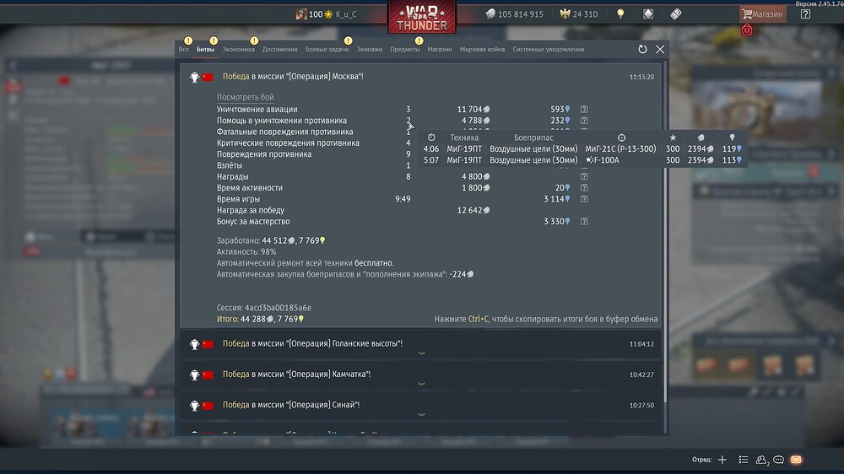Click the light bulb icon in the top bar
Image resolution: width=844 pixels, height=474 pixels.
(x=620, y=14)
